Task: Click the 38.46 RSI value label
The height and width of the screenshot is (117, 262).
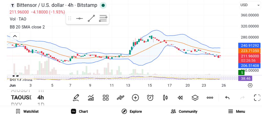Action: [245, 78]
